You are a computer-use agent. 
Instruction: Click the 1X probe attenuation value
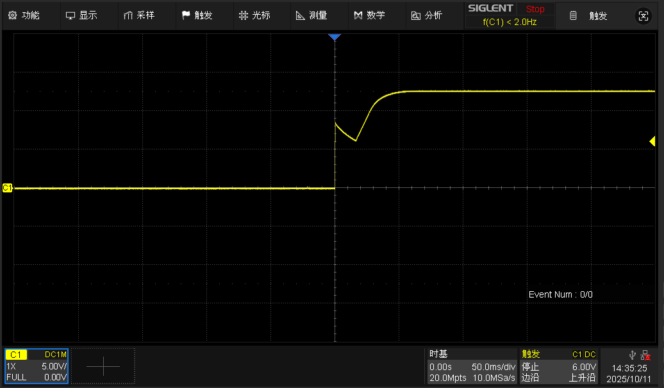(x=12, y=366)
